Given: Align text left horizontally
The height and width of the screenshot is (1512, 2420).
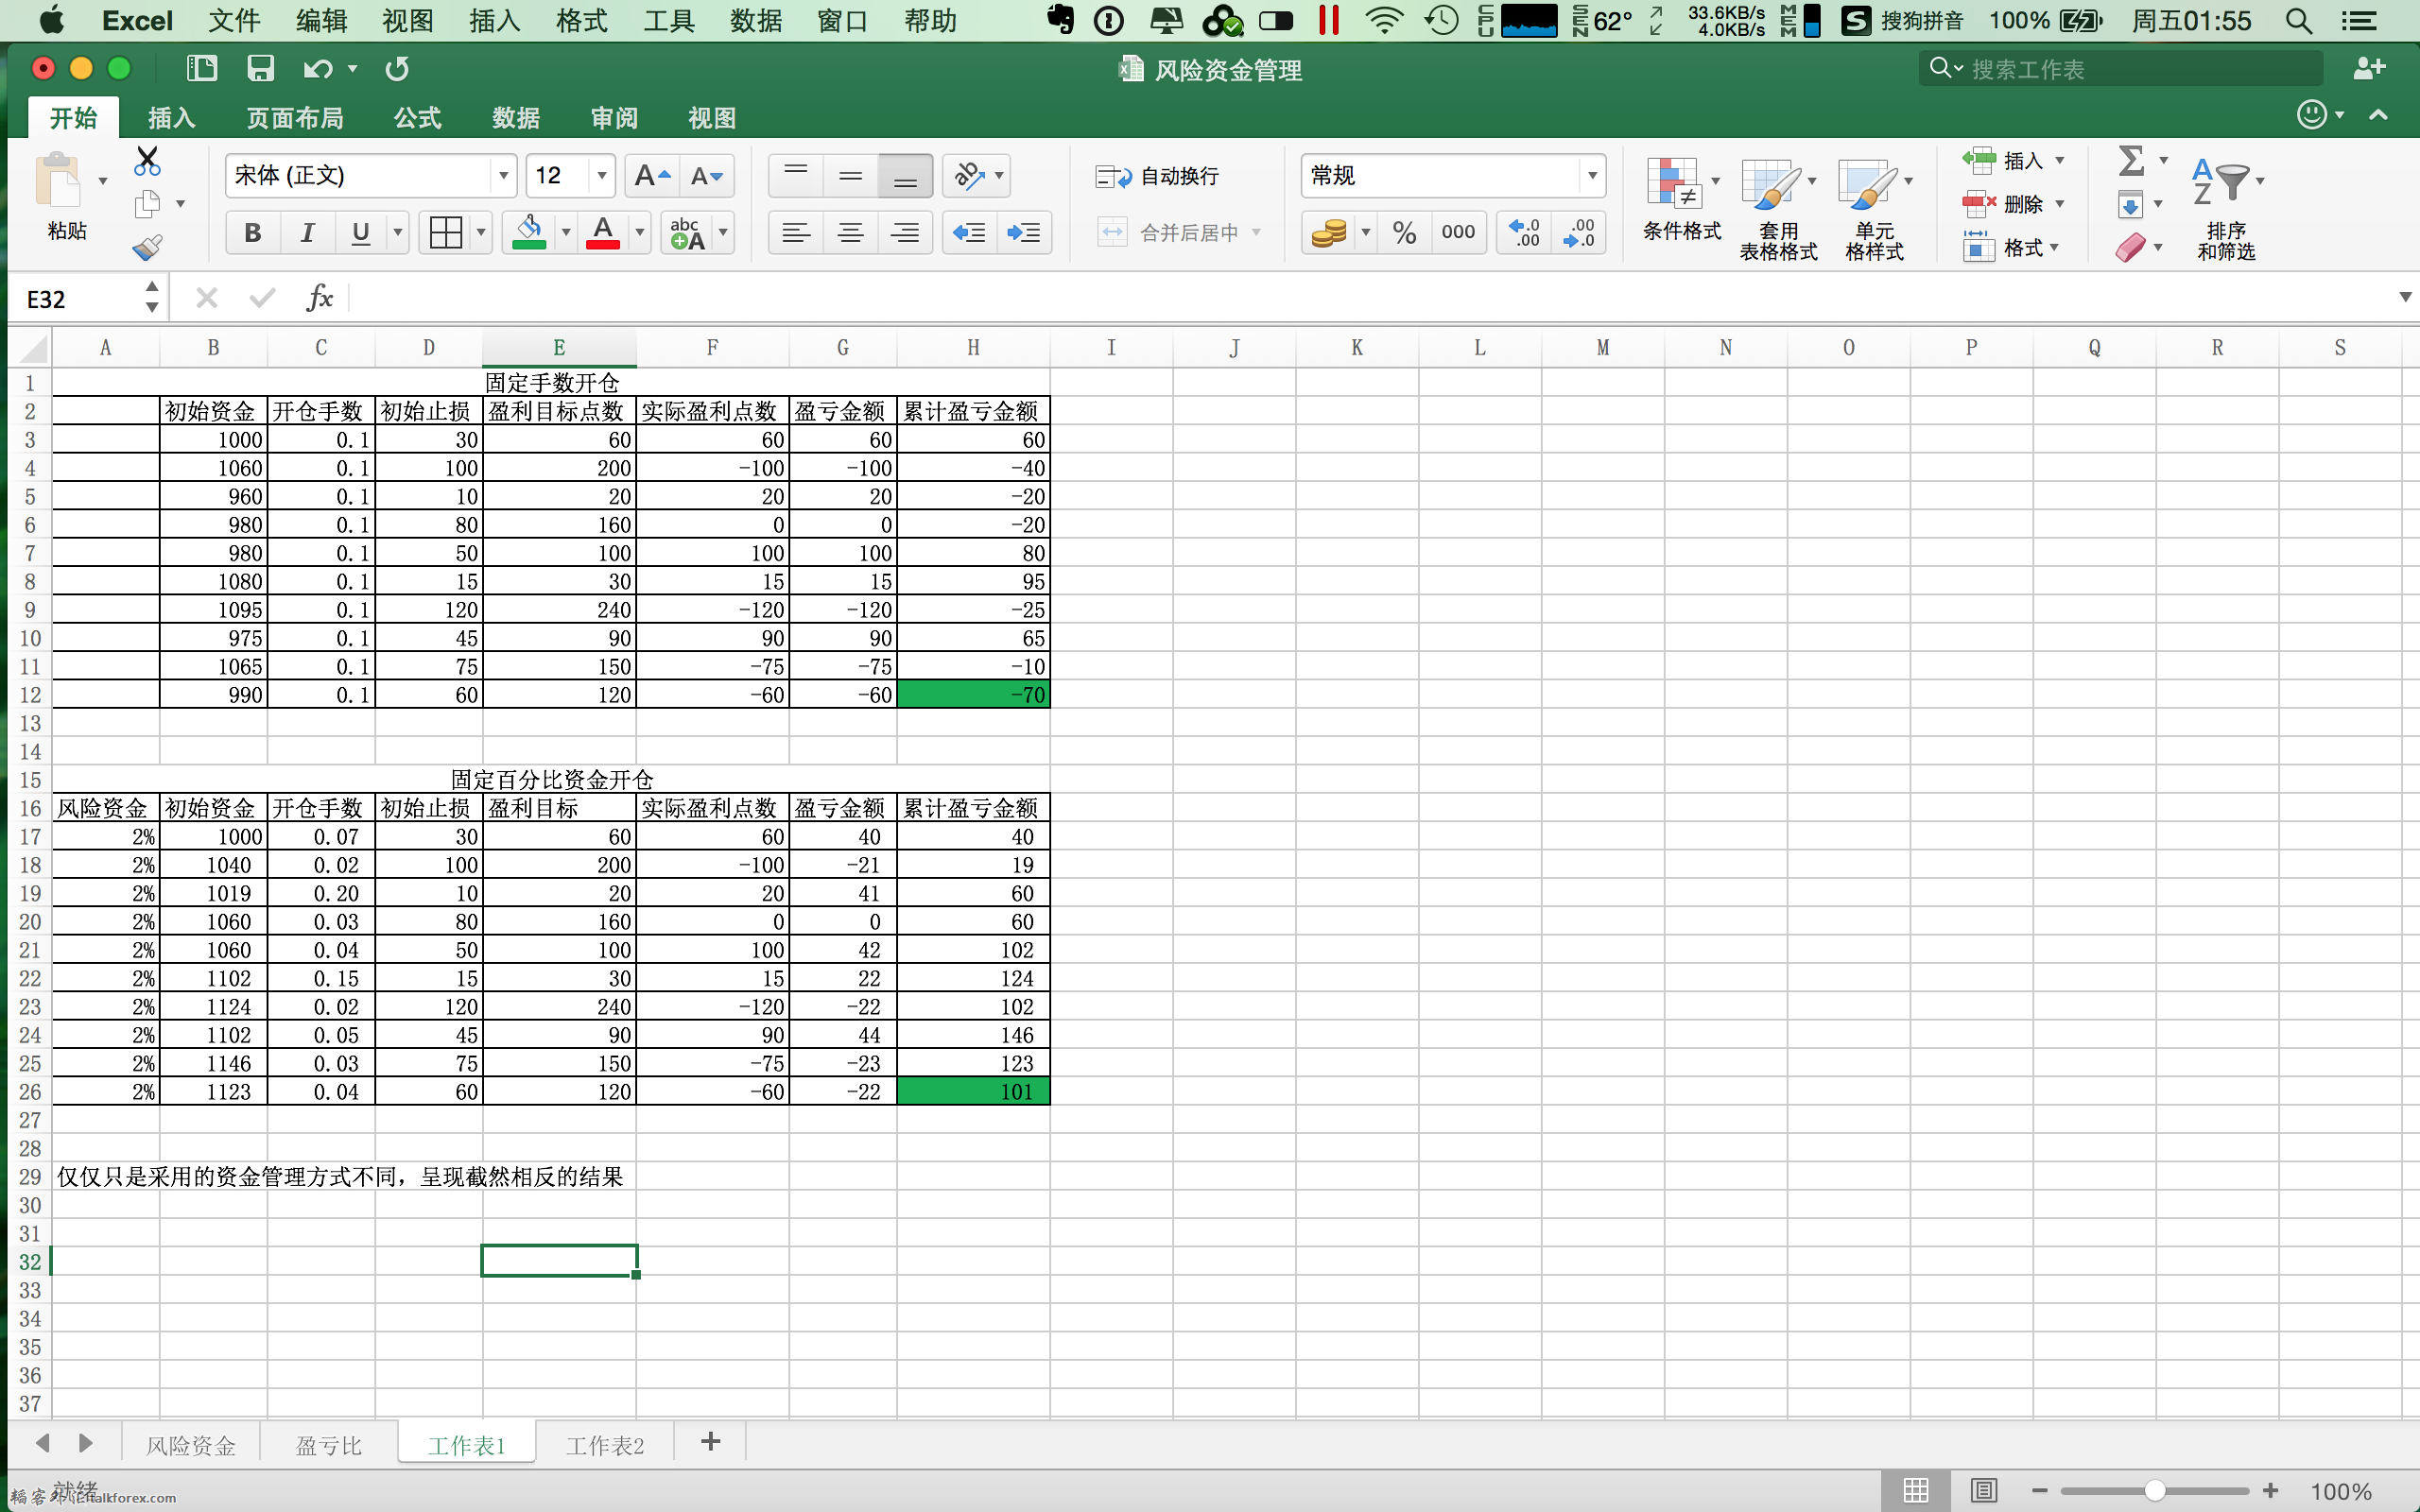Looking at the screenshot, I should pyautogui.click(x=796, y=233).
